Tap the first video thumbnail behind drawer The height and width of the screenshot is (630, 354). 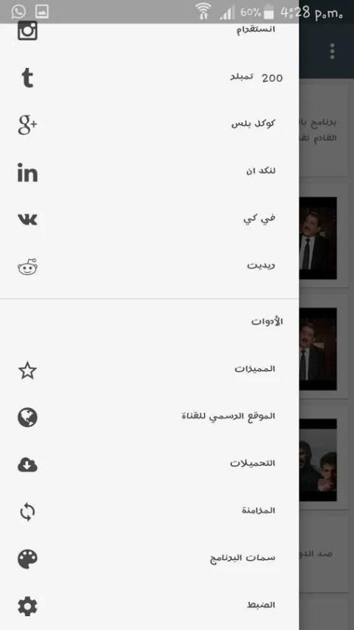pos(318,238)
